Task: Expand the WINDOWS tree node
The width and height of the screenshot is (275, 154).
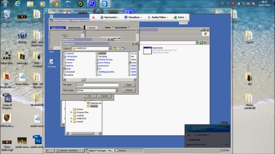Action: 71,118
